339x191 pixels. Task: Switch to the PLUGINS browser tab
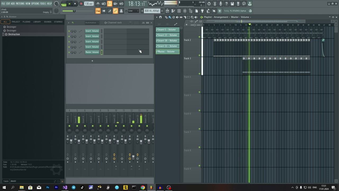[26, 22]
